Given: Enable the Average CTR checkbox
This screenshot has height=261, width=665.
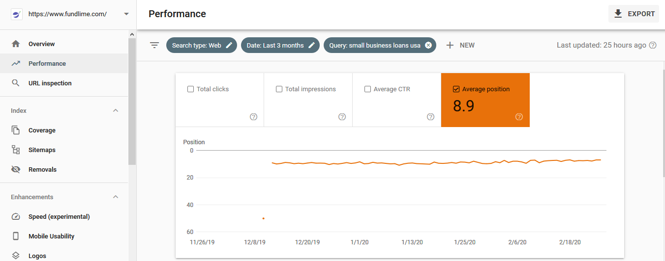Looking at the screenshot, I should [367, 89].
